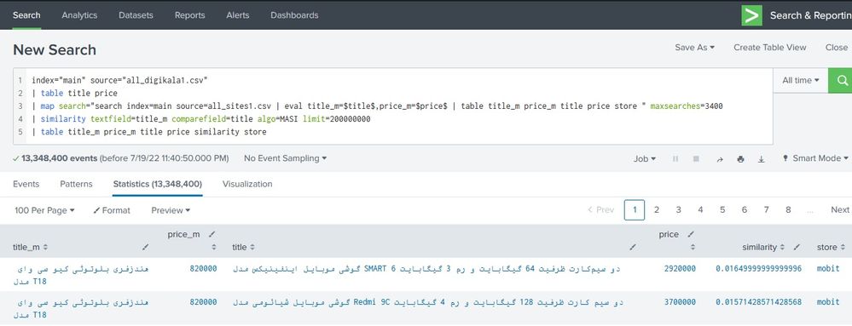
Task: Pause the search job
Action: [675, 159]
